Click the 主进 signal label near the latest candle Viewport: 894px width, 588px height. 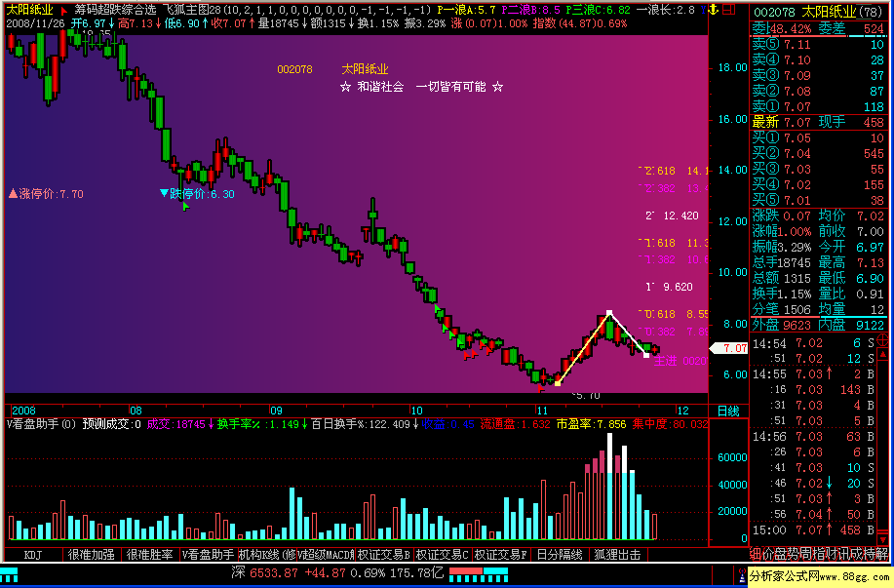[665, 361]
